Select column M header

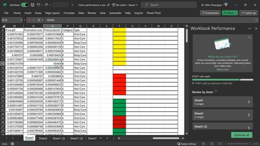(15, 26)
